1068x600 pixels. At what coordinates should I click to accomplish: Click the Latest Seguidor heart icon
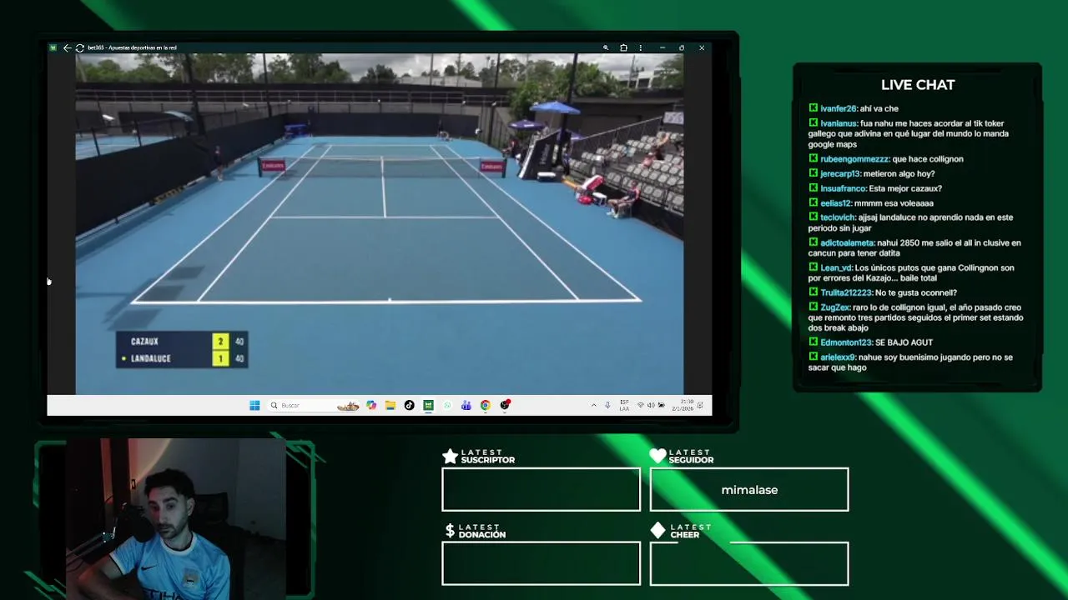coord(657,456)
